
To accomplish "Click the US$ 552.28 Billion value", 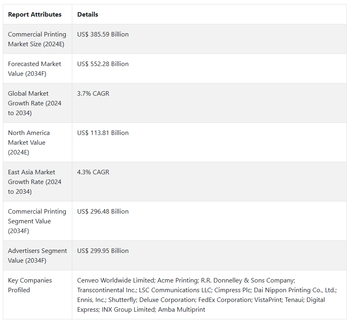I will click(x=103, y=64).
